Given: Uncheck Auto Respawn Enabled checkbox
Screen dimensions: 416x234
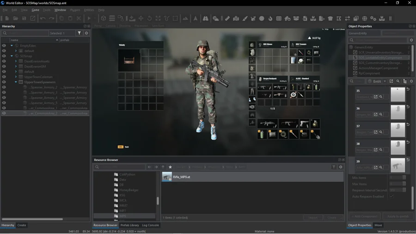Looking at the screenshot, I should [x=392, y=197].
